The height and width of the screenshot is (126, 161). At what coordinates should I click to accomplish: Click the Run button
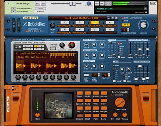[126, 25]
